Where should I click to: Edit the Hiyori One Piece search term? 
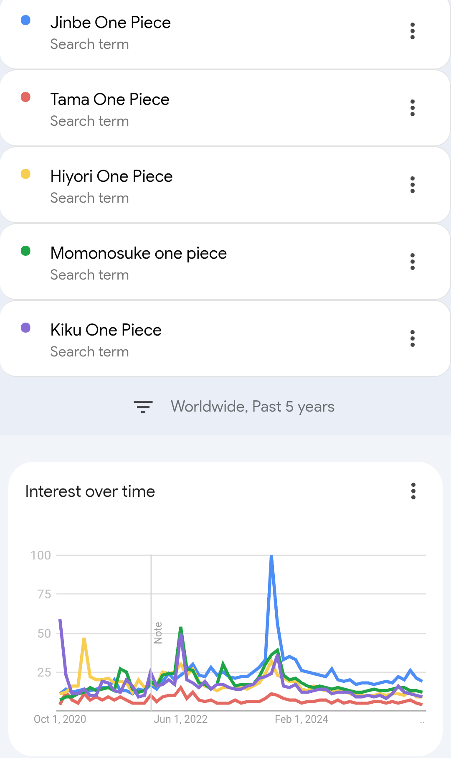pos(111,176)
